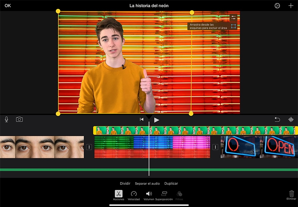Add media with plus icon
Viewport: 298px width, 207px height.
pos(291,6)
